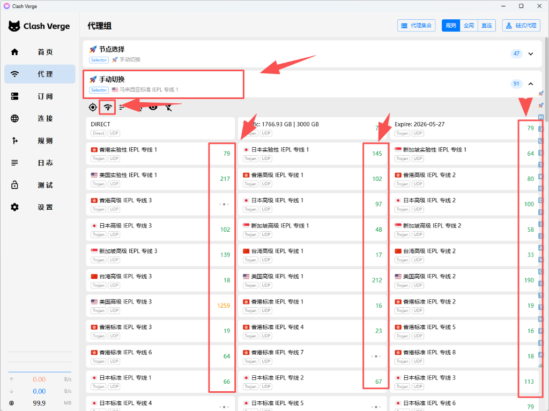
Task: Click delay value 48 of 新加坡高级 专线 1
Action: click(x=379, y=230)
